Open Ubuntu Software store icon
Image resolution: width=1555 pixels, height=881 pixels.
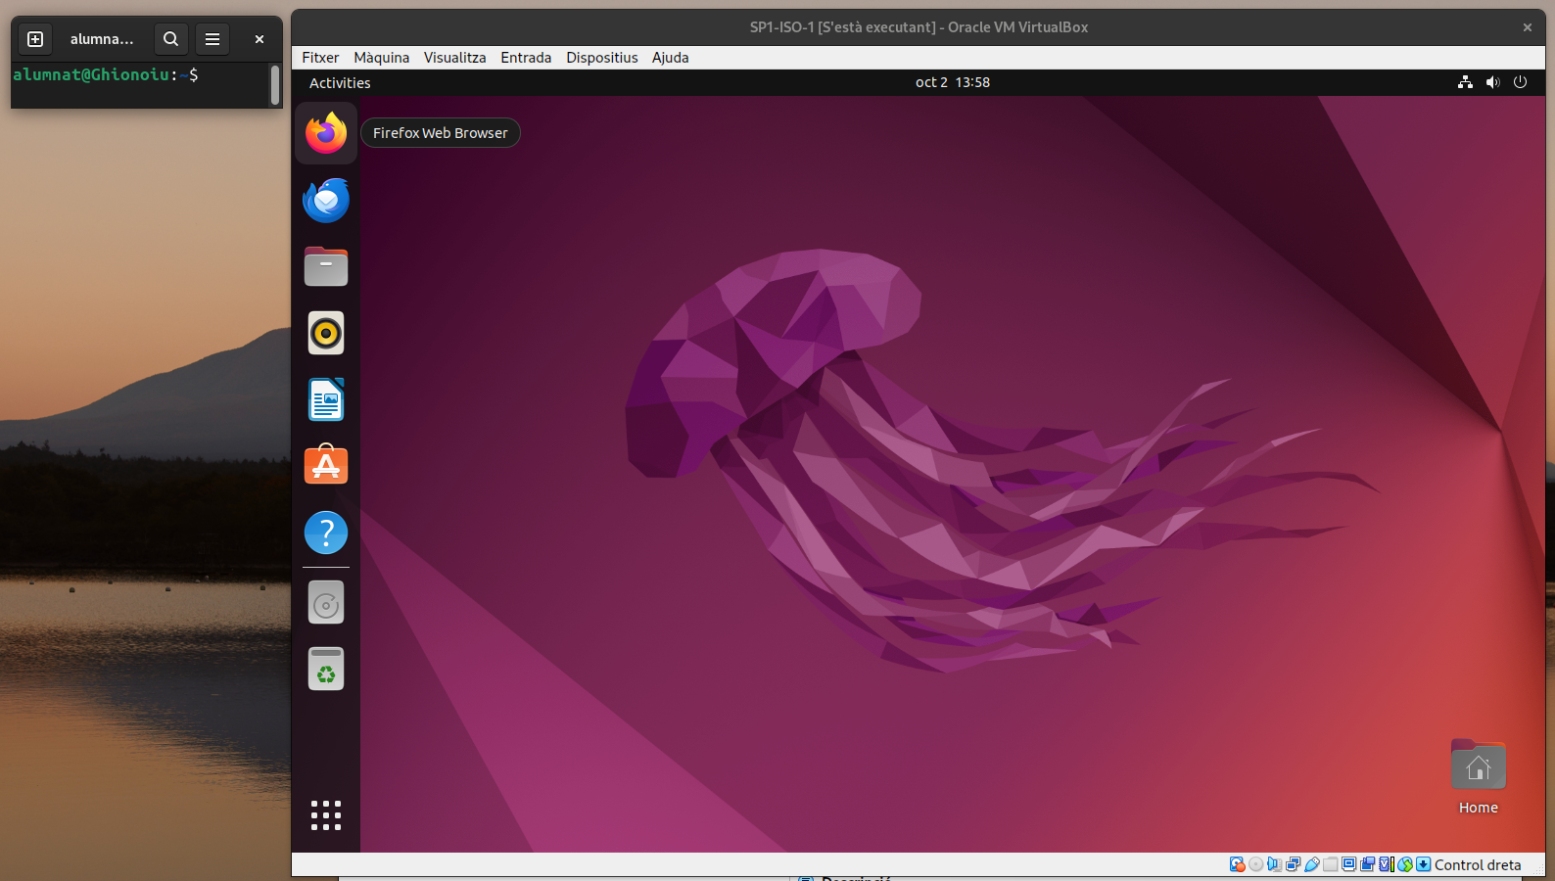[326, 466]
